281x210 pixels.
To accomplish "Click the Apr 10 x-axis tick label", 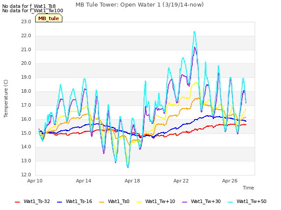I will (35, 181).
